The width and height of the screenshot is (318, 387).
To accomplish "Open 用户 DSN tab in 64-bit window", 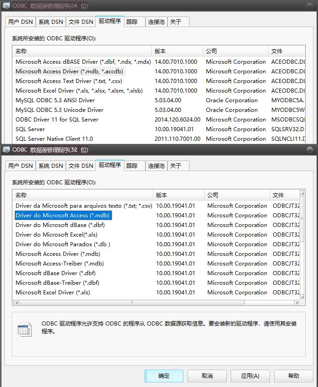I will [21, 22].
